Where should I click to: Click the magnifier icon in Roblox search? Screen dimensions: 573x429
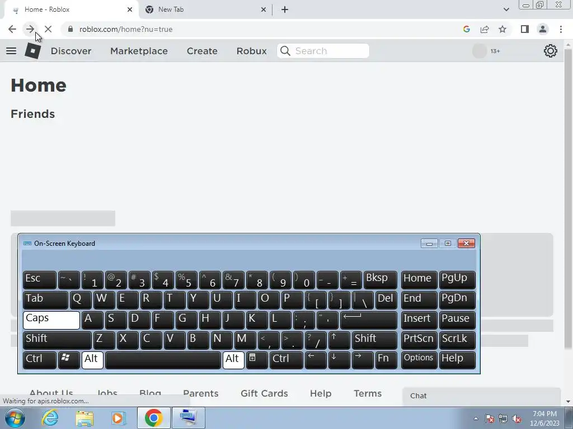285,51
